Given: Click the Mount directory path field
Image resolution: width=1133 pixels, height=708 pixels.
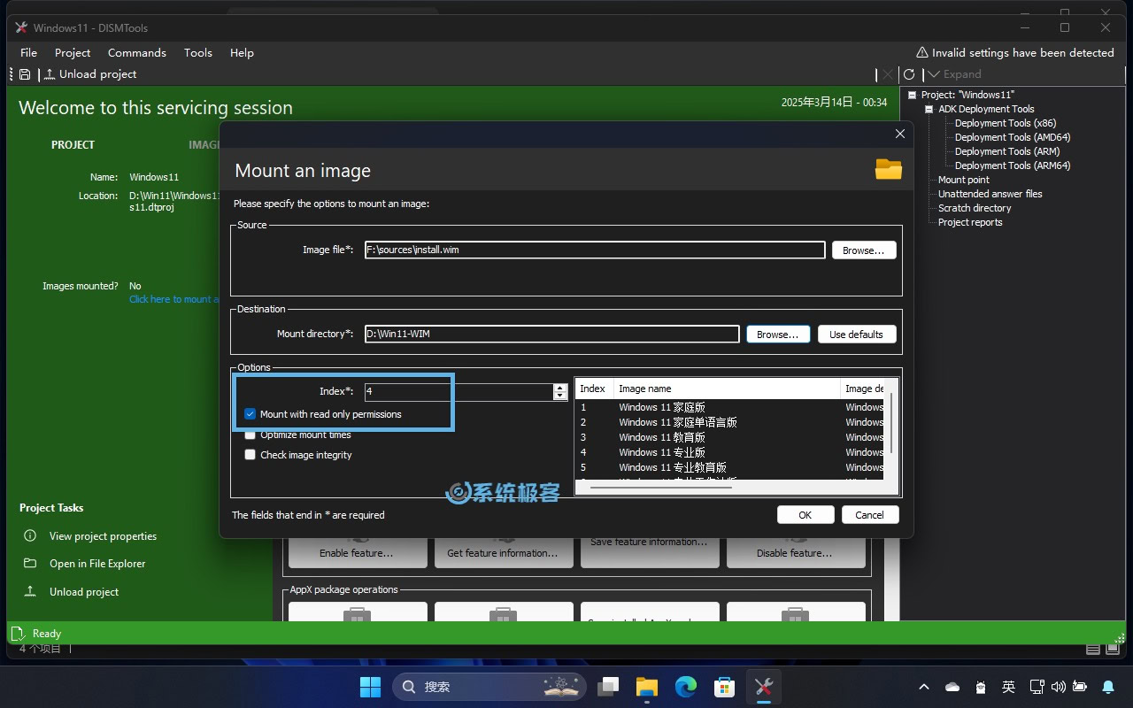Looking at the screenshot, I should coord(551,335).
